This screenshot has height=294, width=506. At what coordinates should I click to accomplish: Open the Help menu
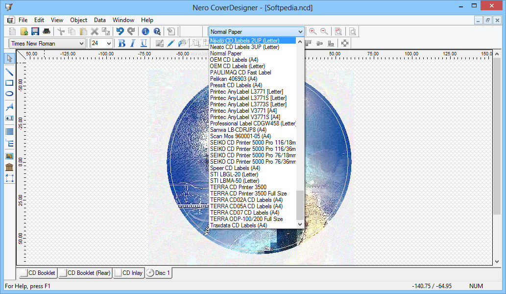[147, 20]
